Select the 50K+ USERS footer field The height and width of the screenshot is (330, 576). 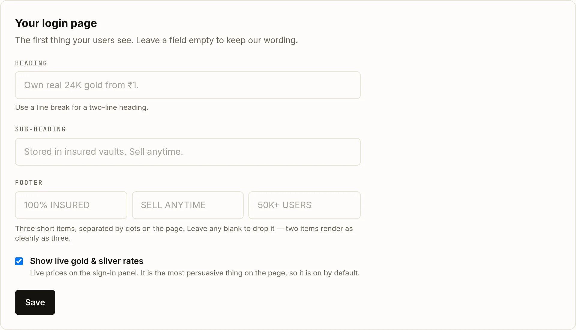tap(304, 205)
